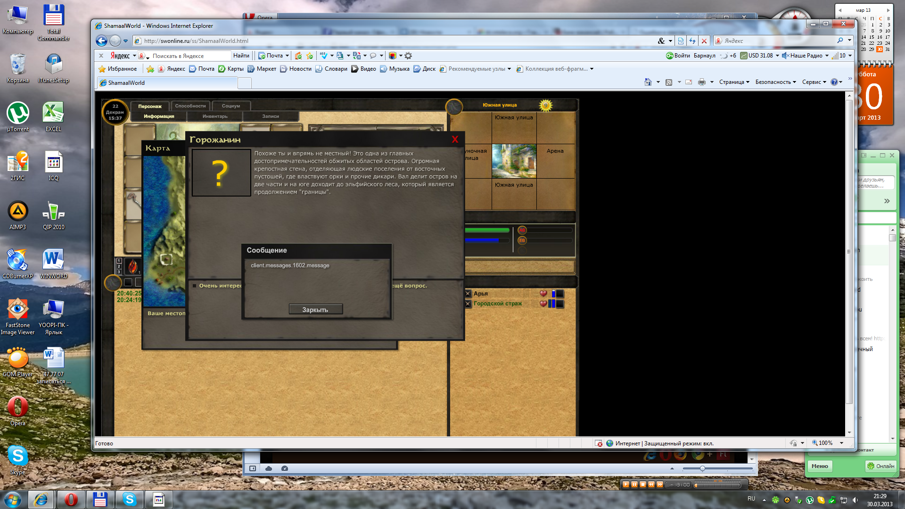This screenshot has width=905, height=509.
Task: Open the Способности tab in game
Action: click(x=190, y=106)
